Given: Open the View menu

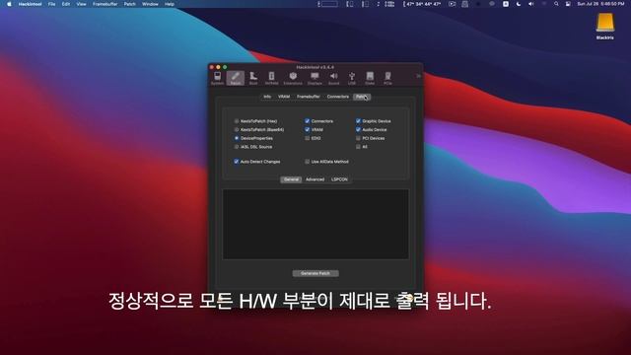Looking at the screenshot, I should (81, 4).
